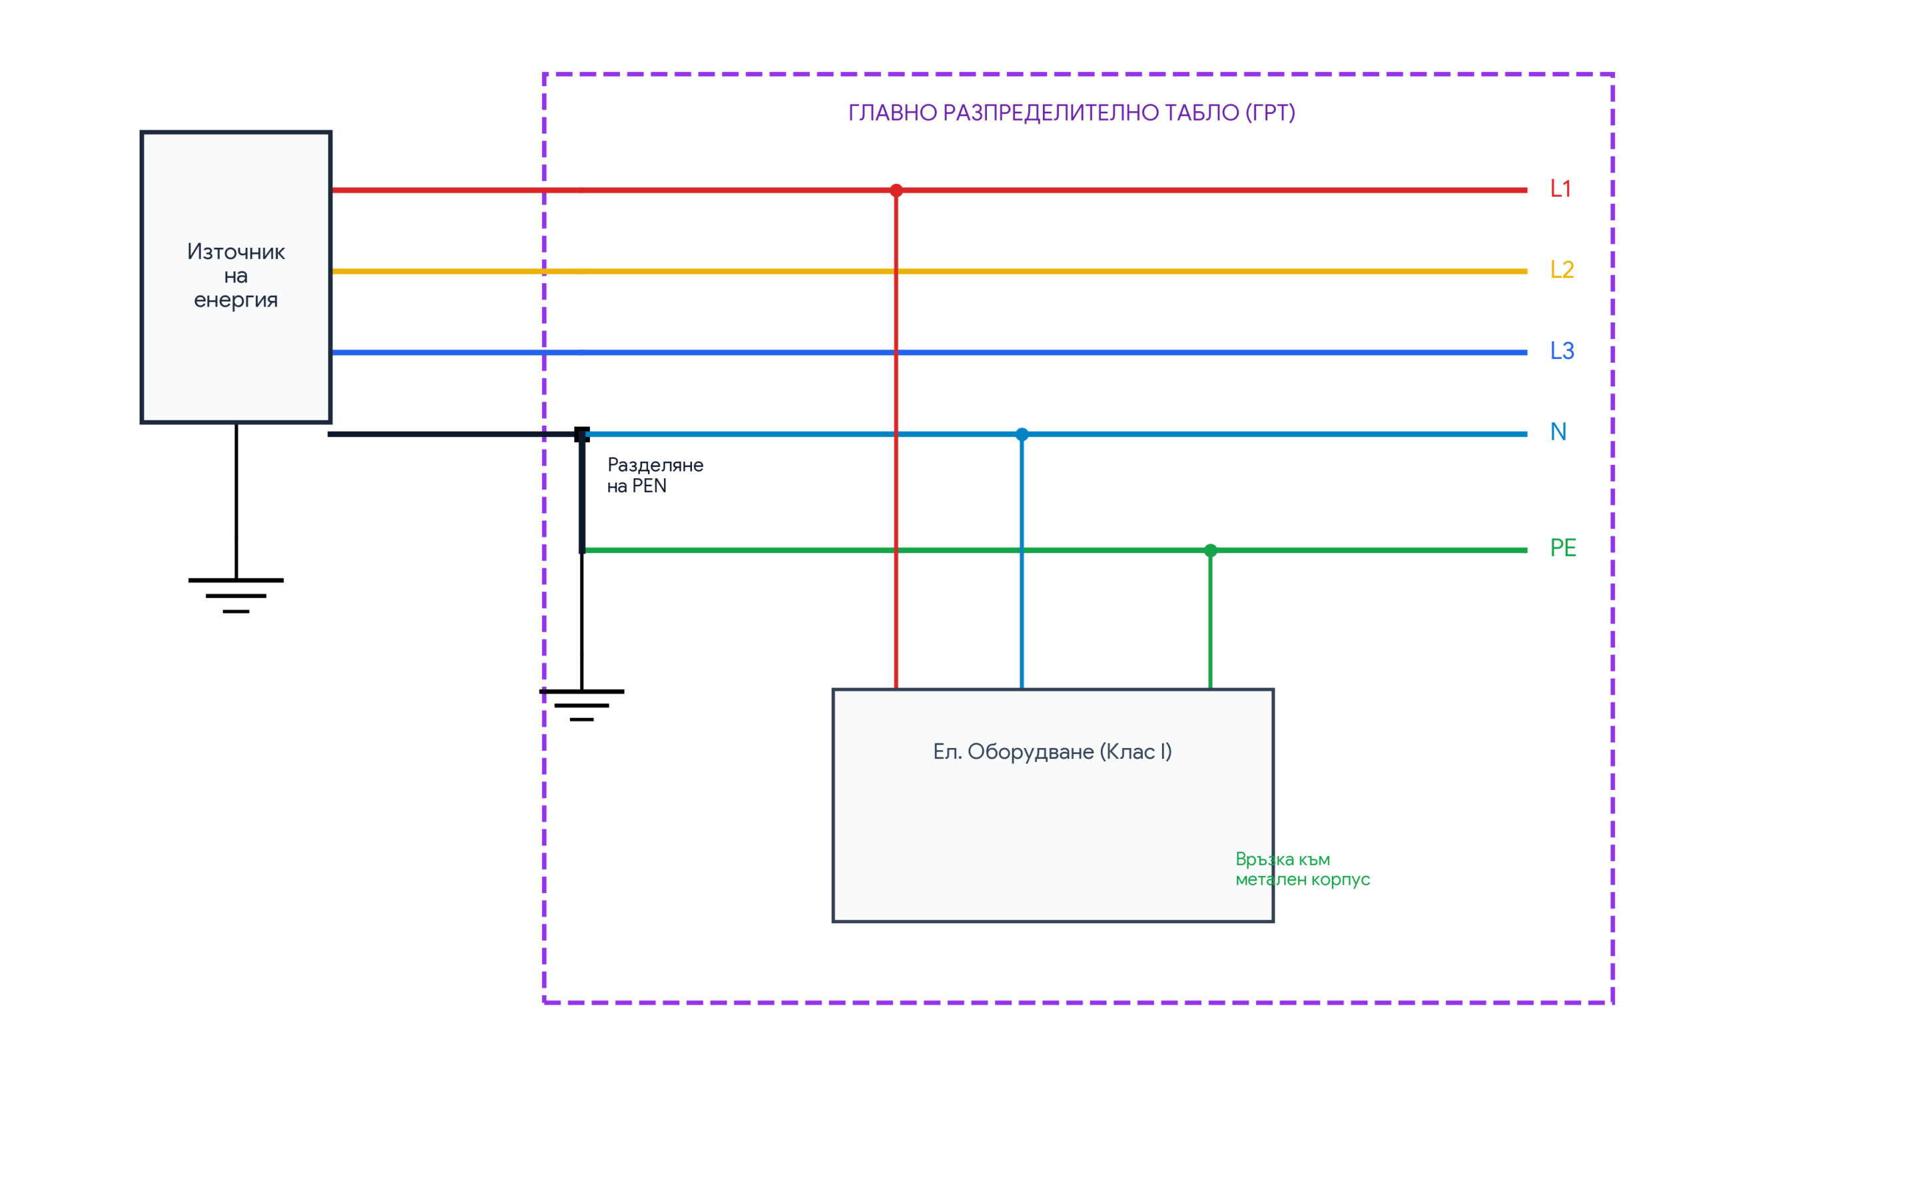
Task: Select the 'Ел. Оборудване (Клас I)' box
Action: [1053, 805]
